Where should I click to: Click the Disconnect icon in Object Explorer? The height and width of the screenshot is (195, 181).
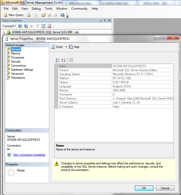point(26,26)
